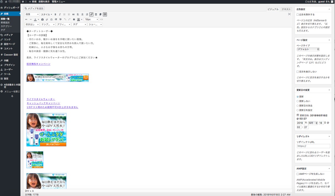Switch to ビジュアル editor tab

tap(273, 9)
